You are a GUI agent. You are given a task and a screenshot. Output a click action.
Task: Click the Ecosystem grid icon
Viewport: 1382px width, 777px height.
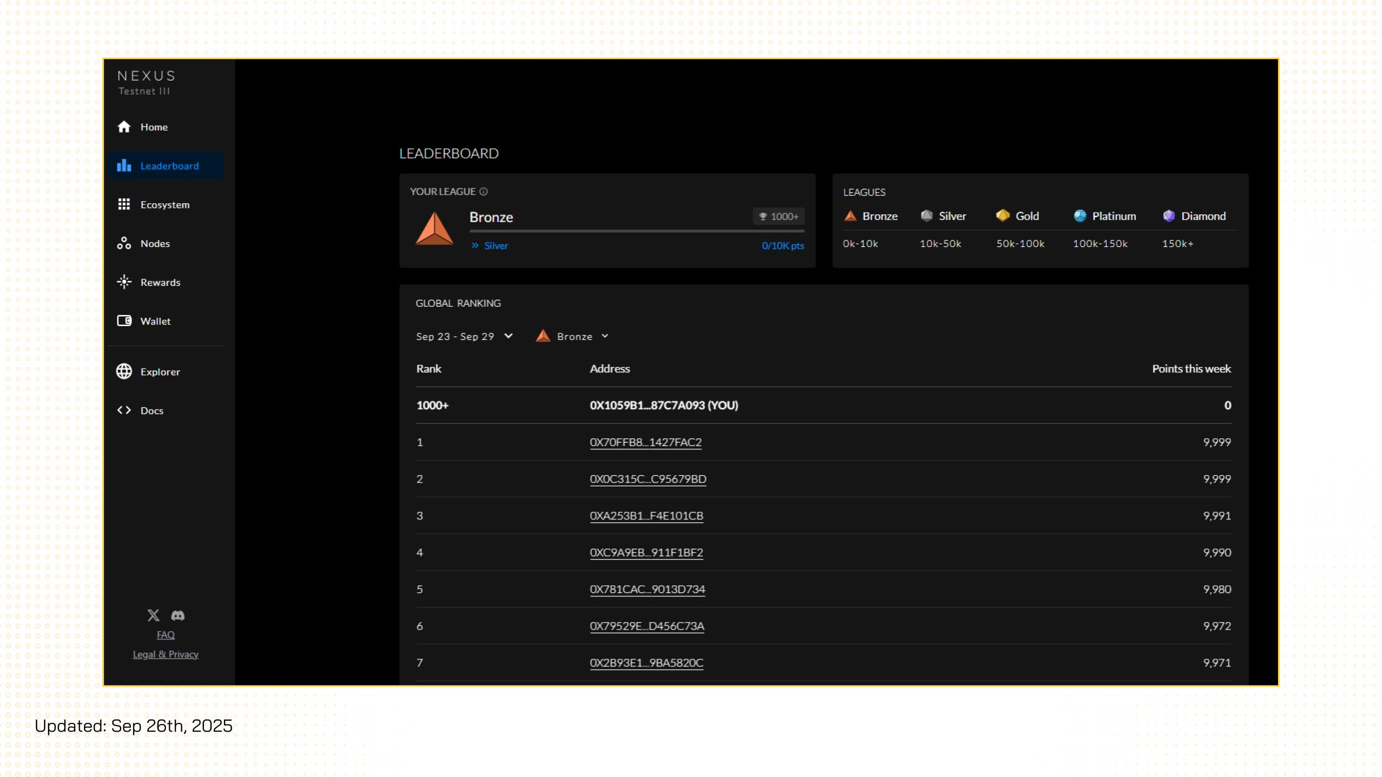tap(124, 204)
